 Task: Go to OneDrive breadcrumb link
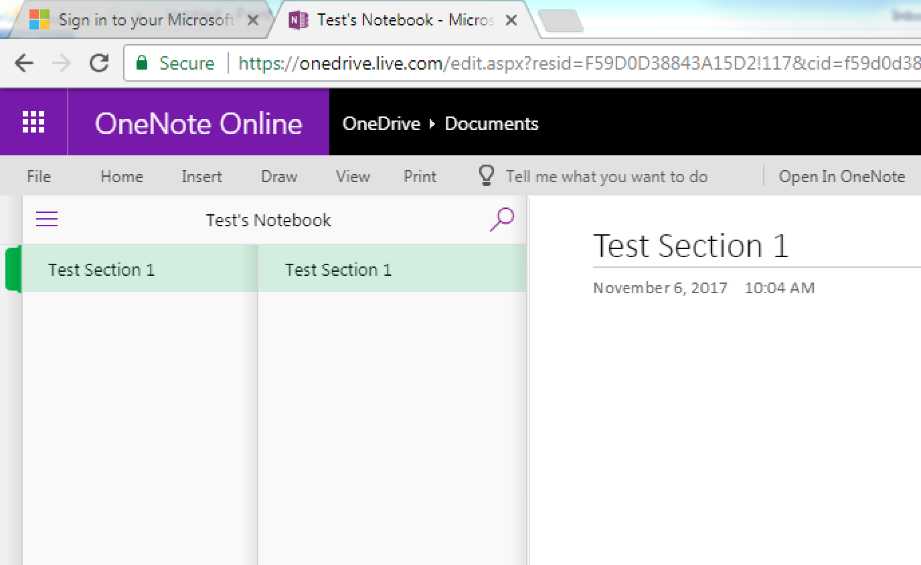point(382,123)
